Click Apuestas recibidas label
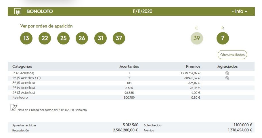262x138 pixels. click(24, 125)
